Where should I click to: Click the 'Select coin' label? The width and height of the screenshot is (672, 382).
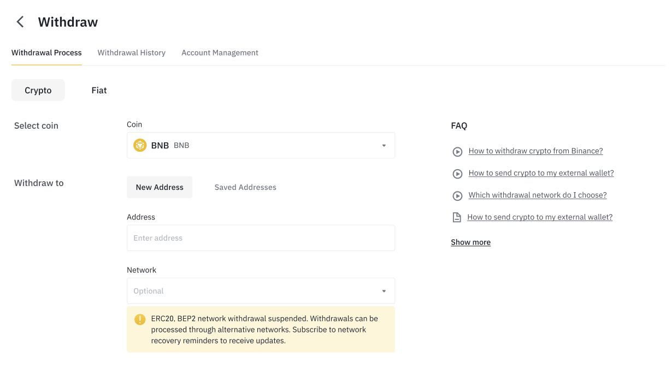point(36,126)
